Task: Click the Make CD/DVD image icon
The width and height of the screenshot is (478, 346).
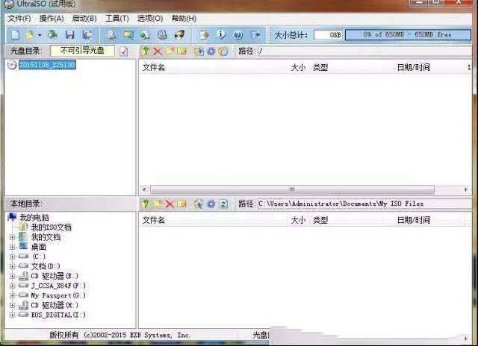Action: pyautogui.click(x=111, y=35)
